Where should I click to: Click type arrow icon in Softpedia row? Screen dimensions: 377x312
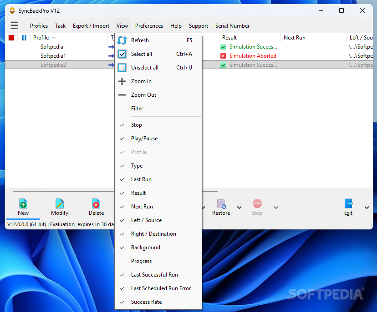click(x=111, y=47)
